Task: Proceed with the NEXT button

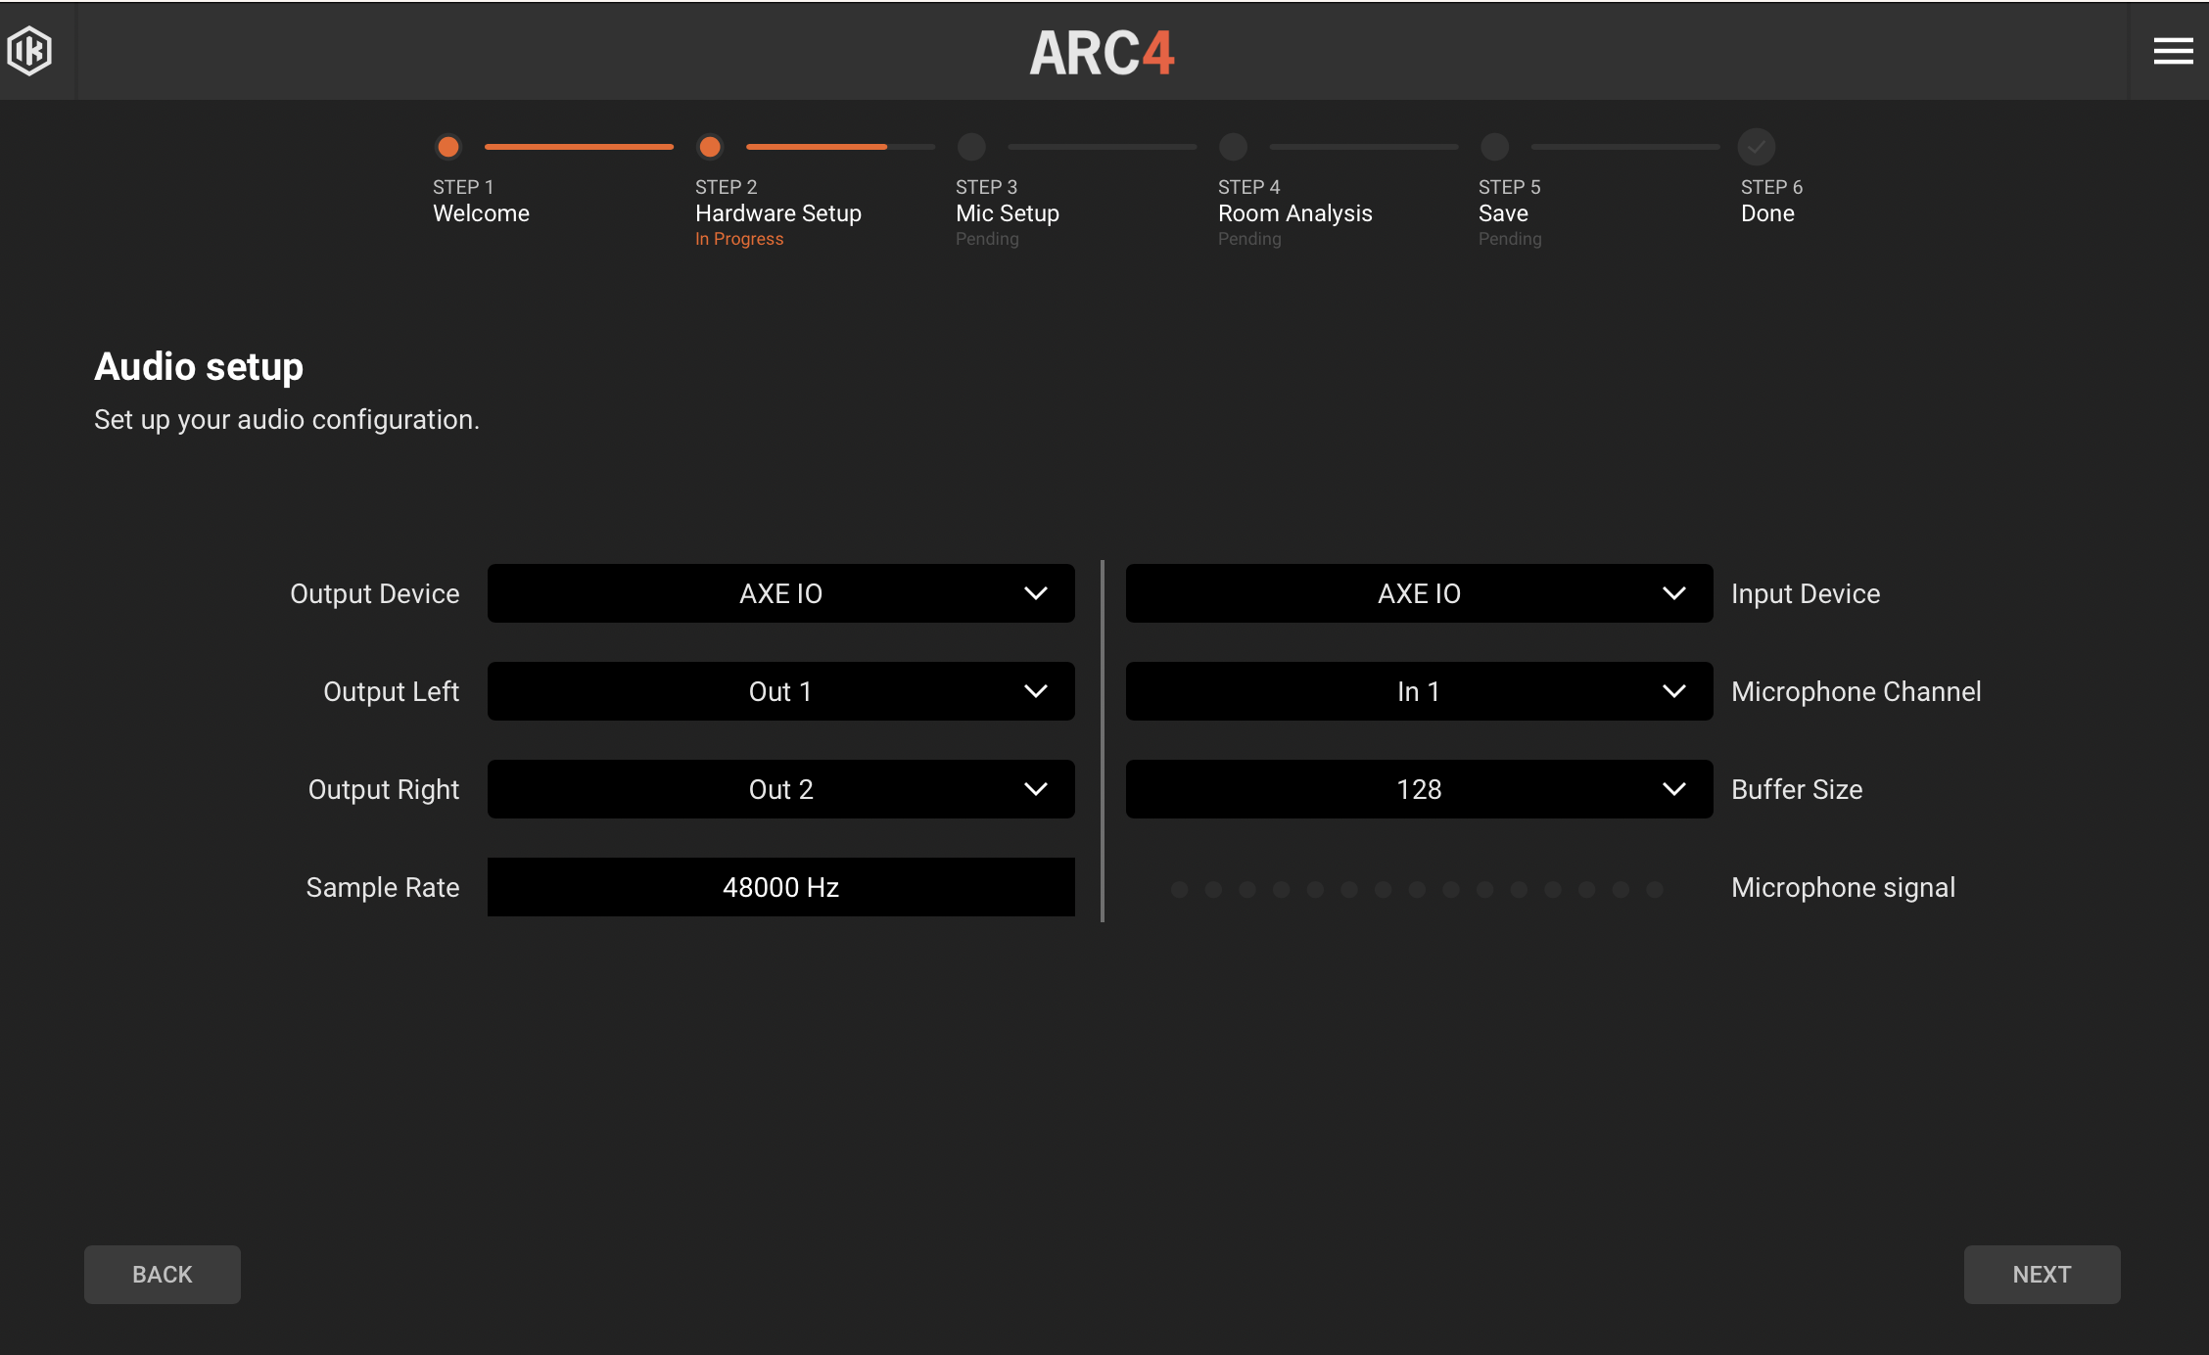Action: point(2043,1275)
